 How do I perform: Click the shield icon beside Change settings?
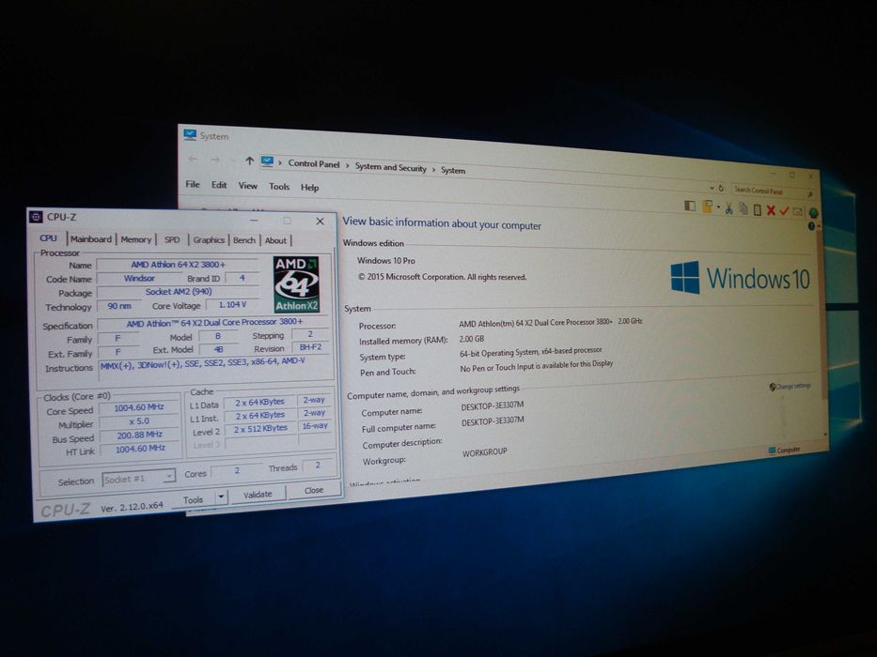coord(773,387)
